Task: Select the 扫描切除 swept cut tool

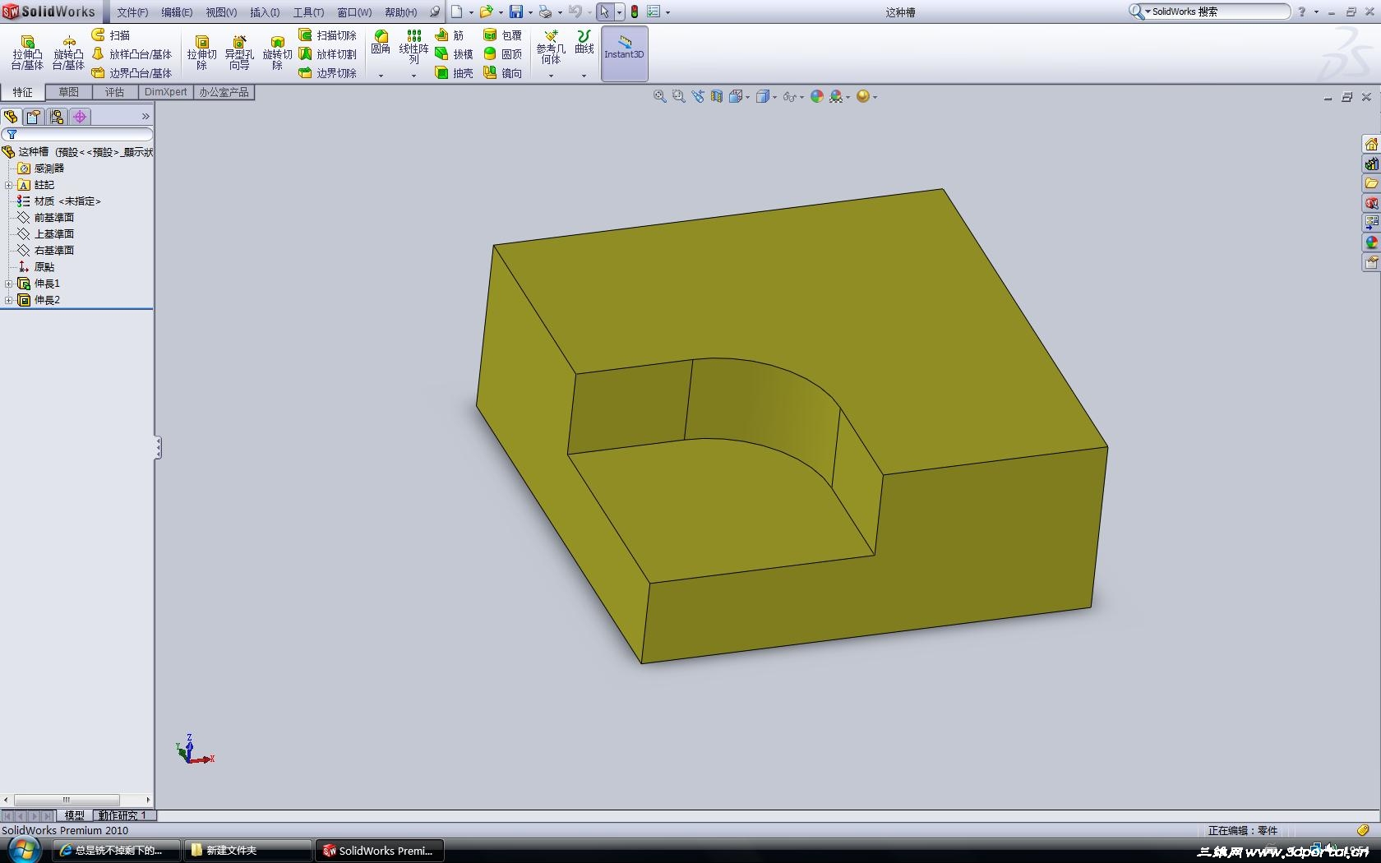Action: (327, 35)
